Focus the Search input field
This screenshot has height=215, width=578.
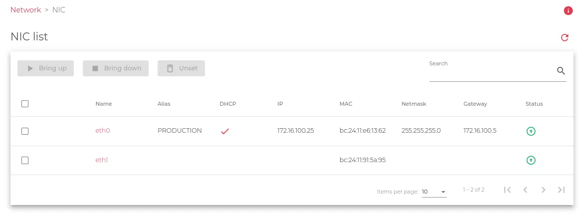(491, 73)
